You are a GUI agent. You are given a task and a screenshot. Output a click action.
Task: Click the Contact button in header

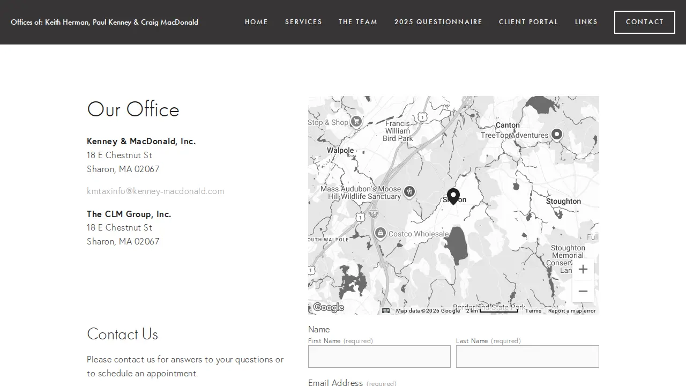tap(645, 22)
